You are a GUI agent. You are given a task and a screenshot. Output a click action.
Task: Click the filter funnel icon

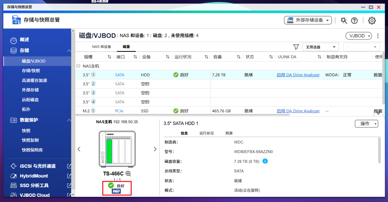point(296,47)
